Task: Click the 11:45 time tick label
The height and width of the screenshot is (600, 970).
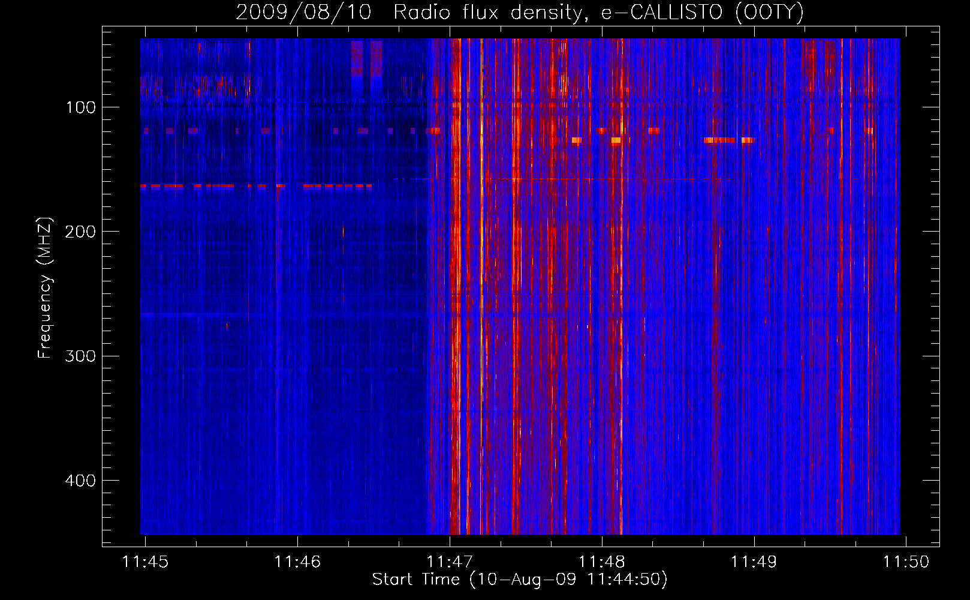Action: (x=145, y=562)
